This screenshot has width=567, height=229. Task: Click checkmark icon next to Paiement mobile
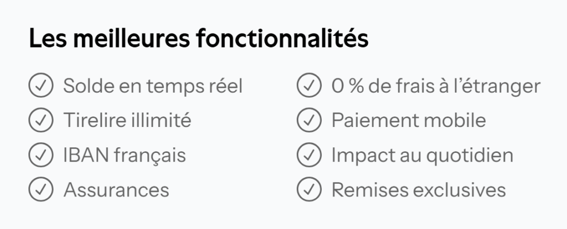point(309,120)
